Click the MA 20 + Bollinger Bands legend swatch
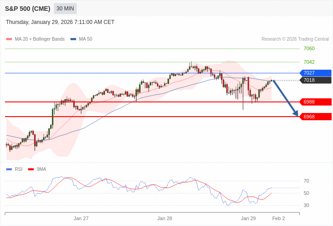This screenshot has height=226, width=333. [x=9, y=39]
